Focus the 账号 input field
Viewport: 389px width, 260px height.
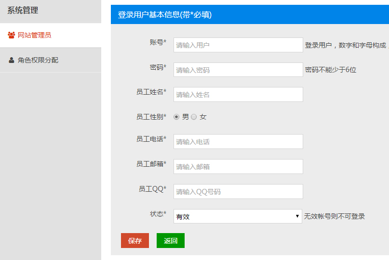click(x=238, y=45)
